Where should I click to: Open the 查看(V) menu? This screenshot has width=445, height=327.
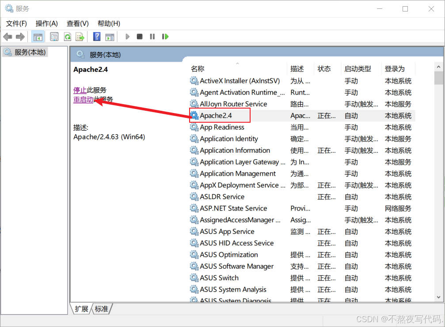[77, 23]
